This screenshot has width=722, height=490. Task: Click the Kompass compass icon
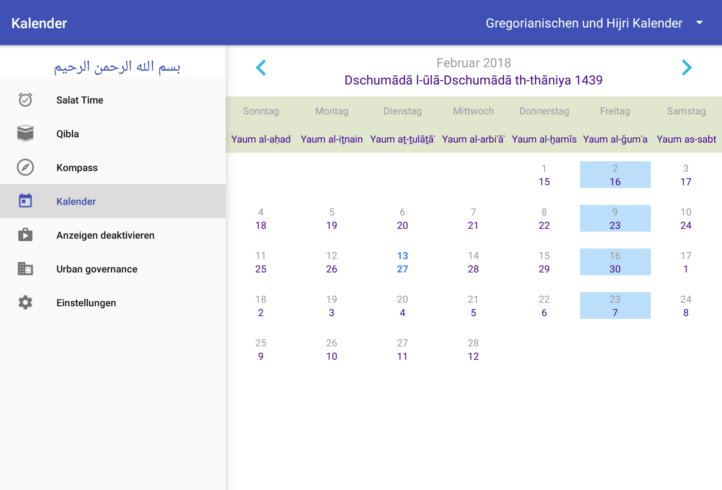(25, 167)
